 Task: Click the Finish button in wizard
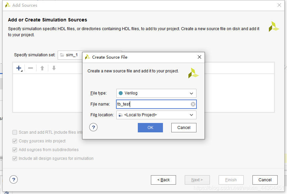pos(231,180)
